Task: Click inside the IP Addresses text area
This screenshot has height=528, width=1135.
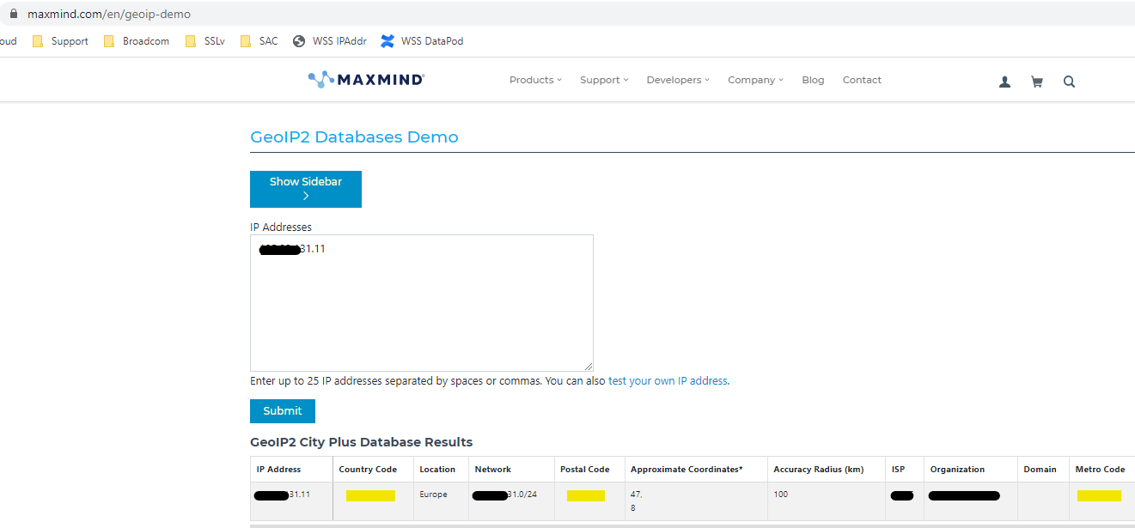Action: (421, 309)
